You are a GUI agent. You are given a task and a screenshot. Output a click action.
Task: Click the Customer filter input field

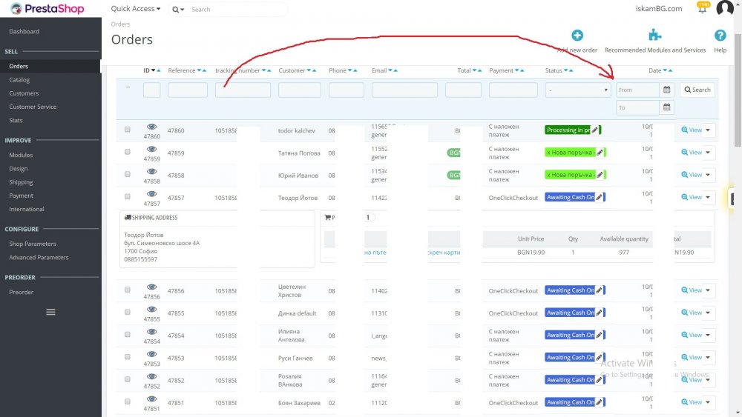[x=300, y=90]
